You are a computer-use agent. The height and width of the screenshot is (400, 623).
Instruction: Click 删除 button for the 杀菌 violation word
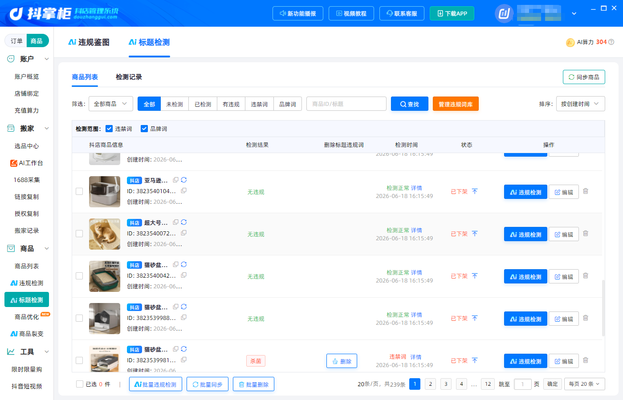(342, 361)
